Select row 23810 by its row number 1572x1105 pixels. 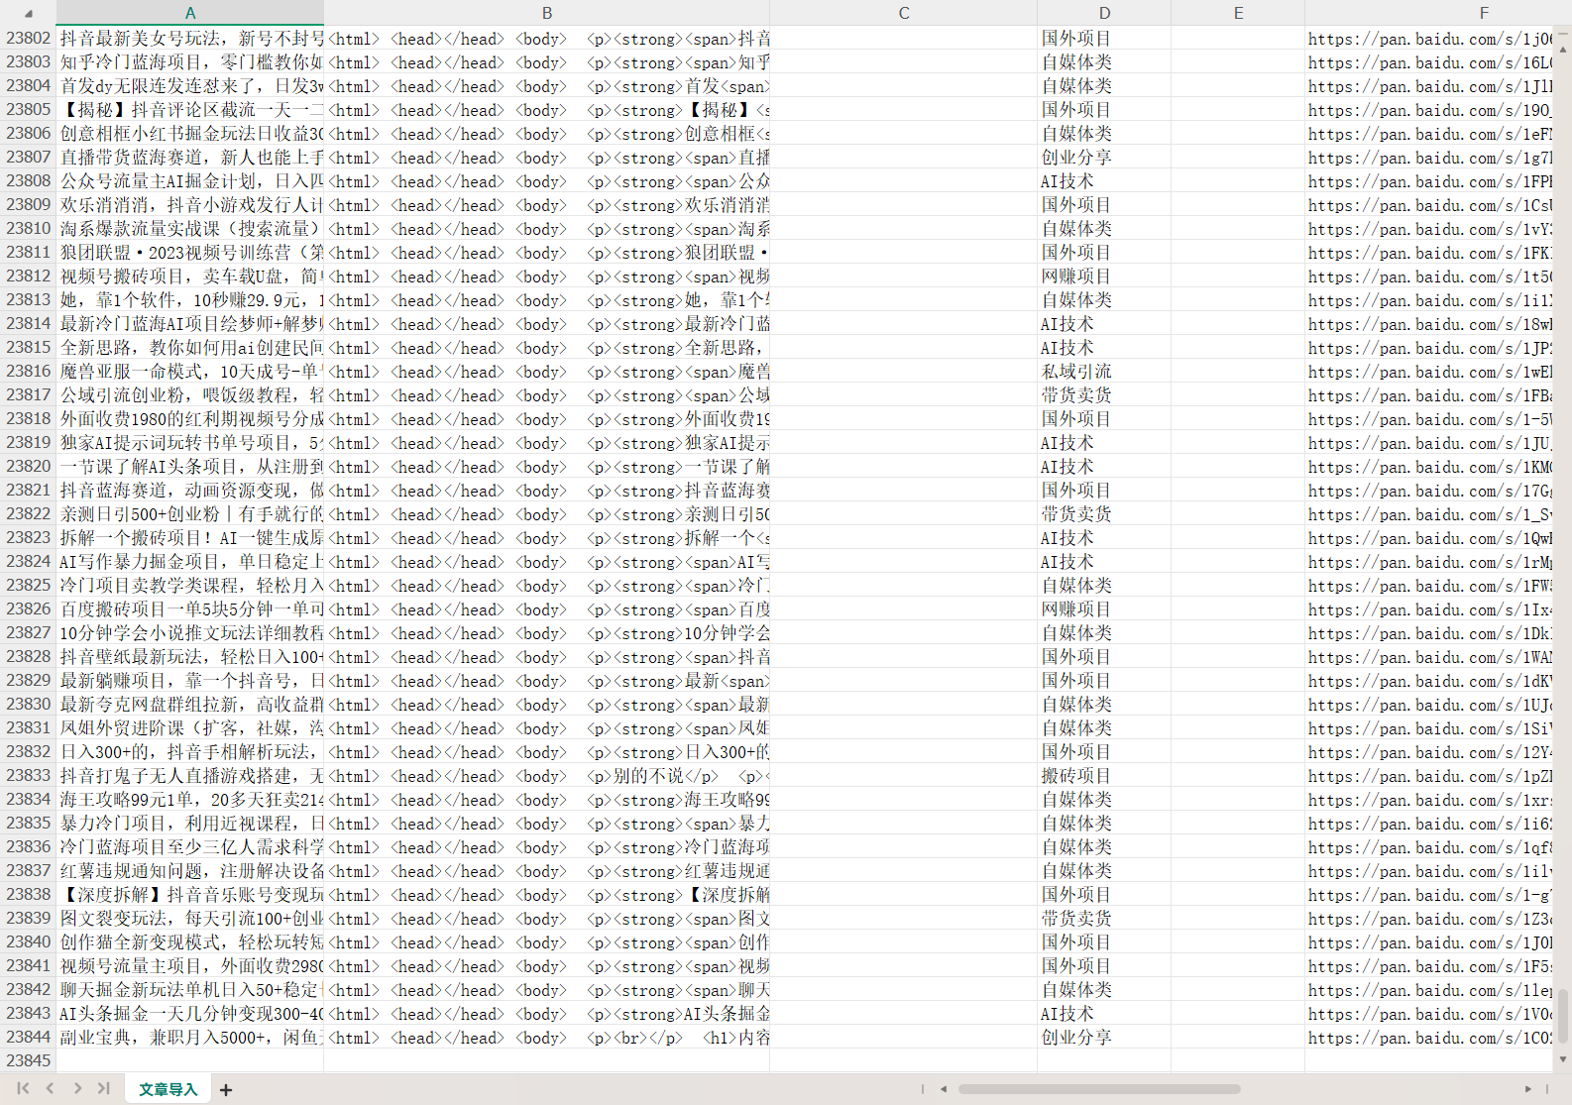[x=28, y=228]
